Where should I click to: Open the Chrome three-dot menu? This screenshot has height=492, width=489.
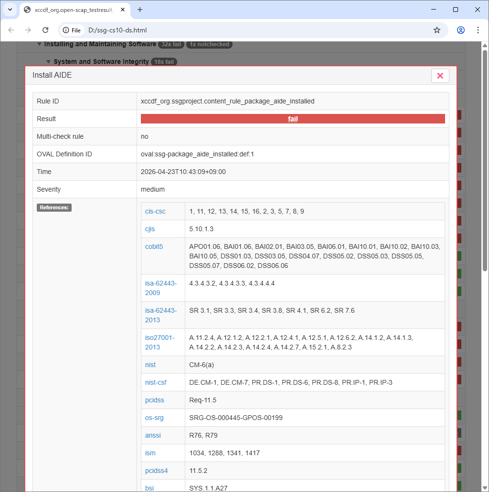tap(478, 30)
